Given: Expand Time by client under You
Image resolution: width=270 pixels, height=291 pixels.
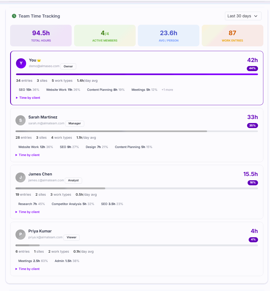Looking at the screenshot, I should click(x=28, y=98).
